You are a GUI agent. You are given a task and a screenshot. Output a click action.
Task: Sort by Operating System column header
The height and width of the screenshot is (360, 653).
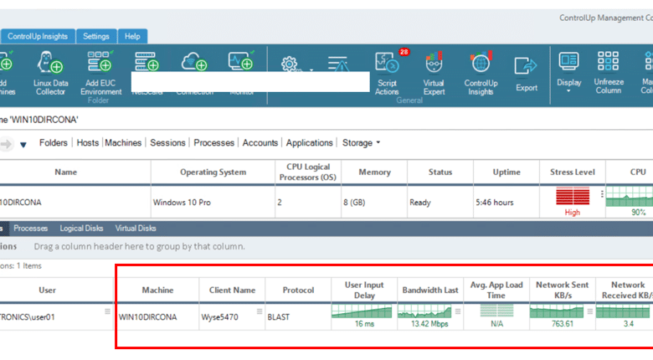(x=213, y=172)
